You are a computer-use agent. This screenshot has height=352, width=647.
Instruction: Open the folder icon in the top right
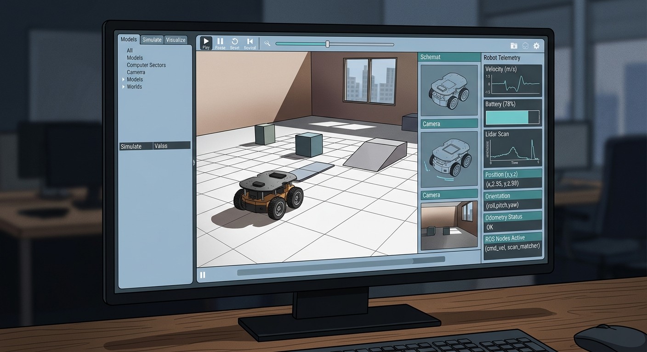tap(514, 46)
